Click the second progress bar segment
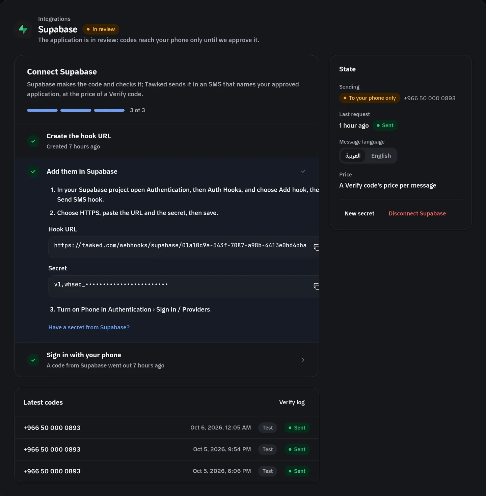 click(76, 110)
